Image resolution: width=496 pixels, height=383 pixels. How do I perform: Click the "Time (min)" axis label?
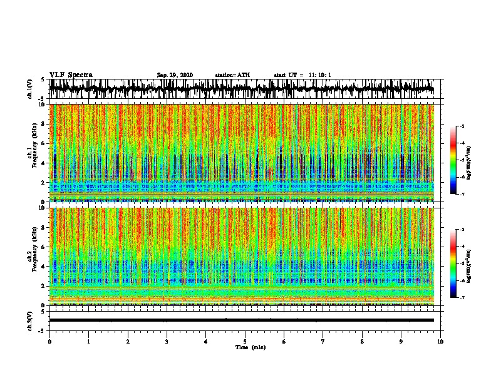point(251,347)
